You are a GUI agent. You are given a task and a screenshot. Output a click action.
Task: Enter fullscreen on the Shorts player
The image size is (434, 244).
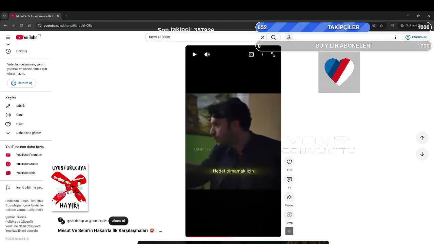click(273, 55)
